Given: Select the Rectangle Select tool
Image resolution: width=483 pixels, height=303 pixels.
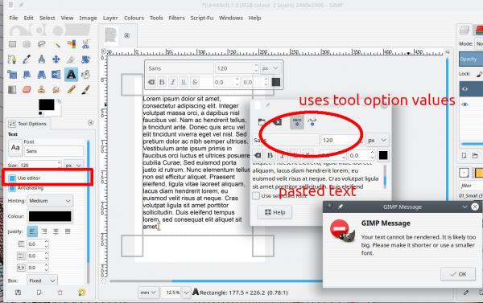Looking at the screenshot, I should (x=12, y=44).
